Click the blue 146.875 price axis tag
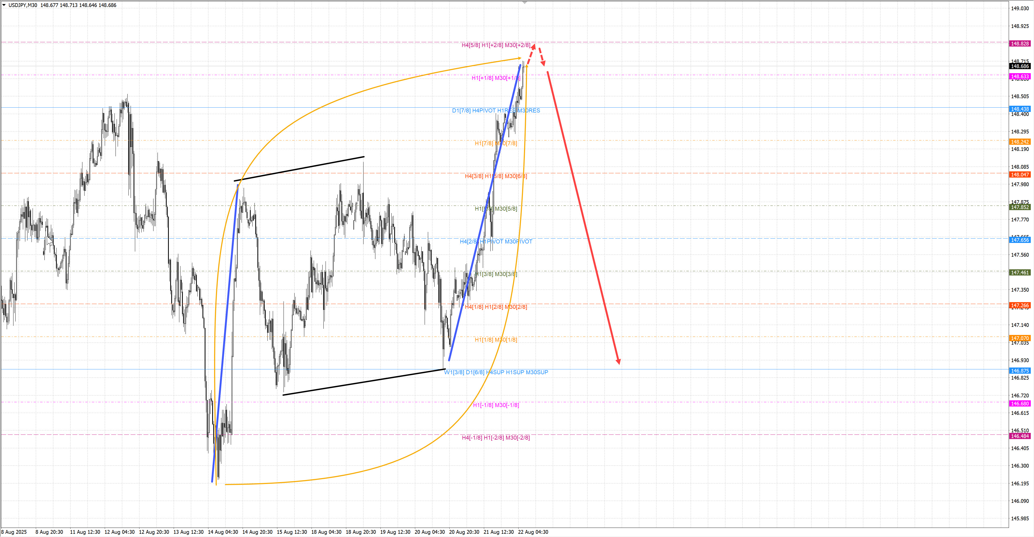This screenshot has height=537, width=1034. [x=1019, y=371]
